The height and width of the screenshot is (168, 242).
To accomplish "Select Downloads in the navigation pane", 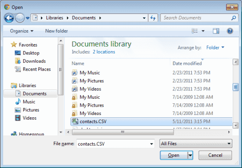I will point(34,61).
